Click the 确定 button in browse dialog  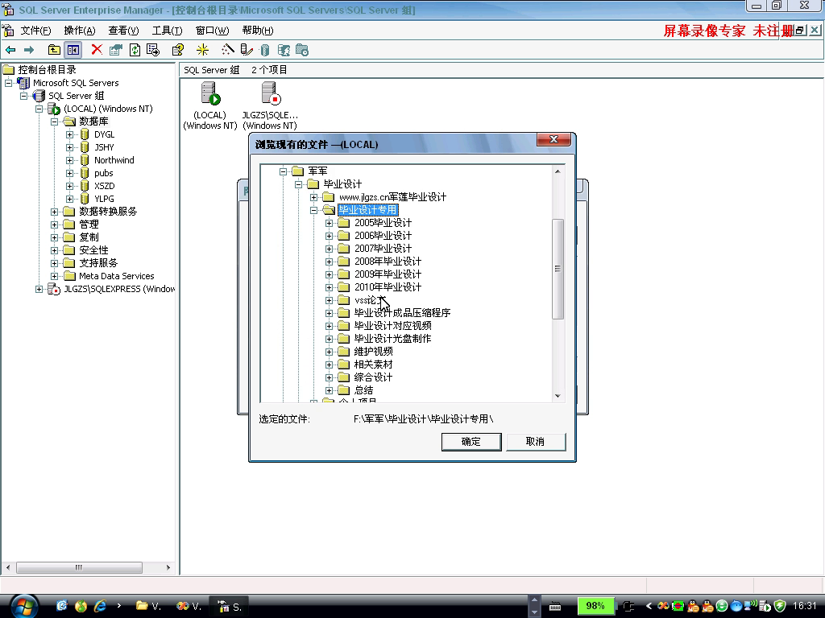[471, 442]
